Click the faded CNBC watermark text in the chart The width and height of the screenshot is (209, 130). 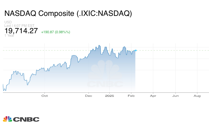105,84
